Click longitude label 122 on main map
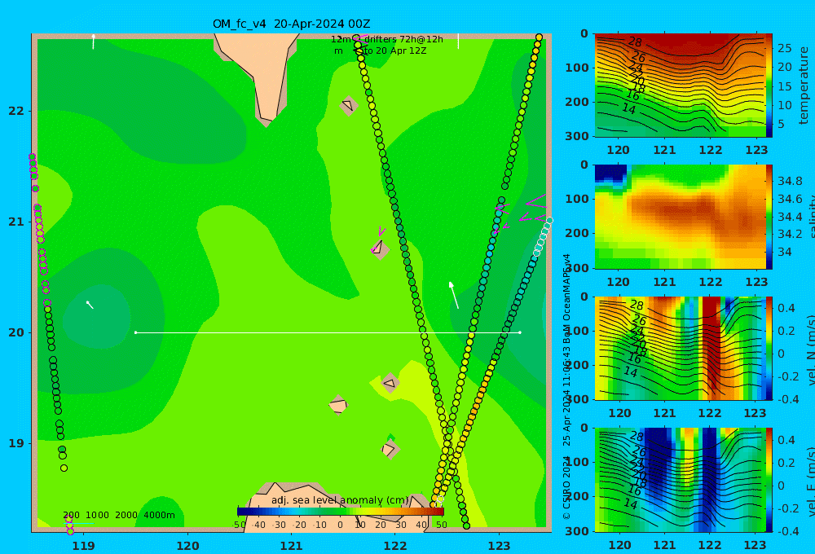Screen dimensions: 815x554 tap(395, 546)
